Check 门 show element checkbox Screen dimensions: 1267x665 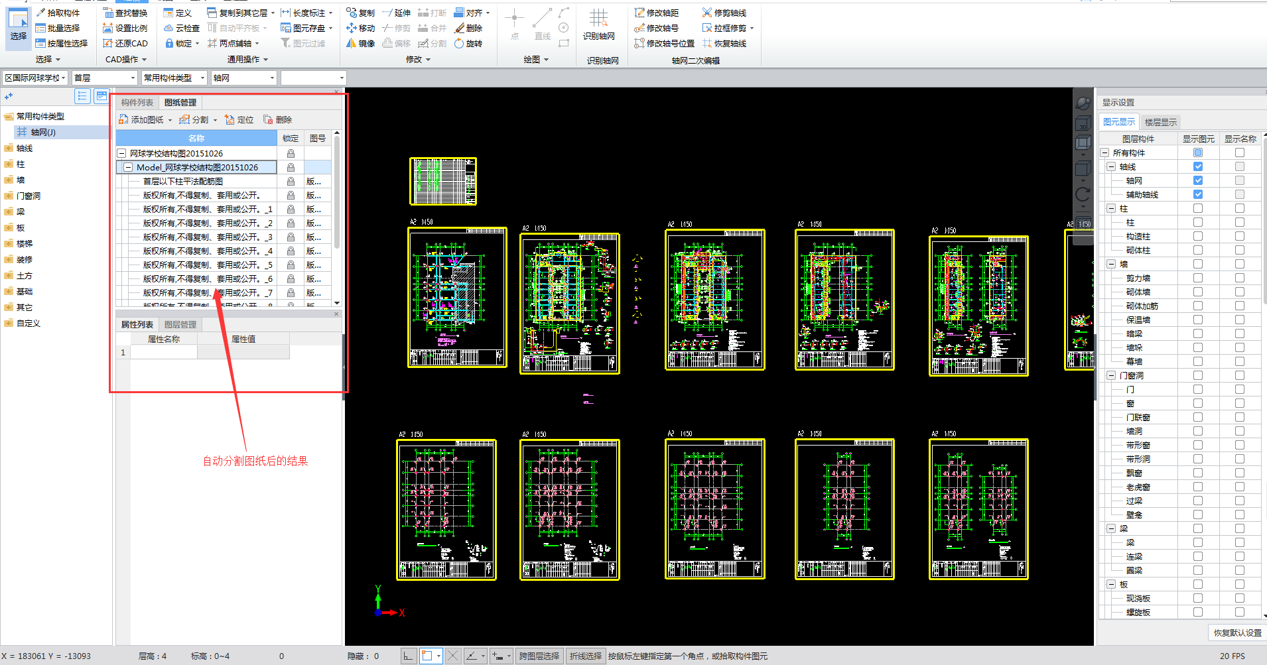1198,389
